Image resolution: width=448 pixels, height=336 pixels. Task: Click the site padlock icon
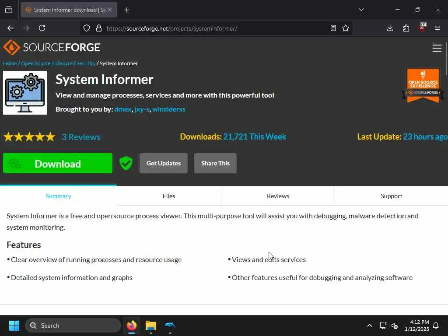click(98, 28)
